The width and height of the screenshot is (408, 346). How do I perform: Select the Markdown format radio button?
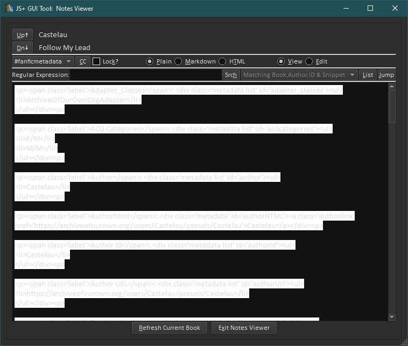pyautogui.click(x=178, y=61)
